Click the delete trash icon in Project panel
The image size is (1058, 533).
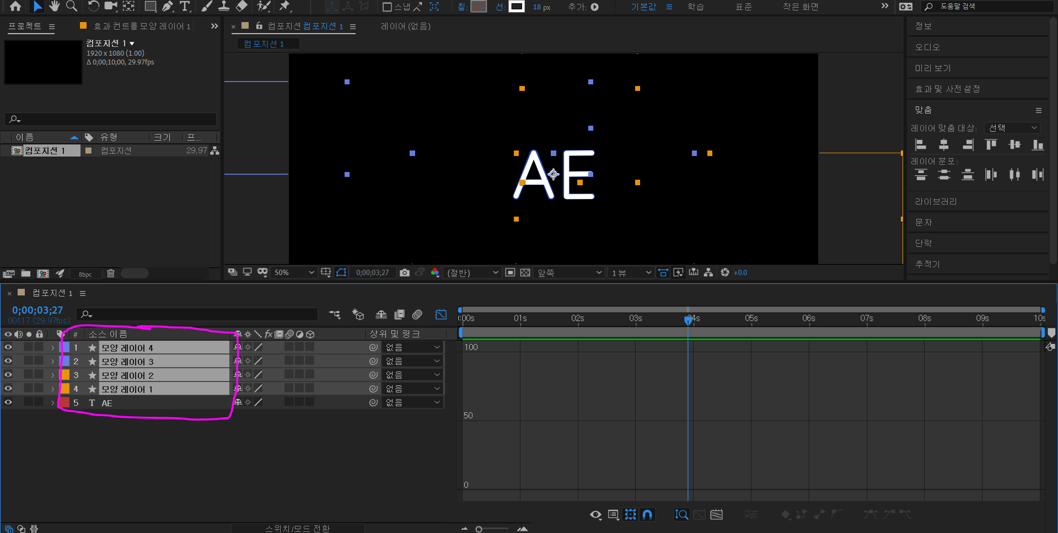pyautogui.click(x=111, y=273)
